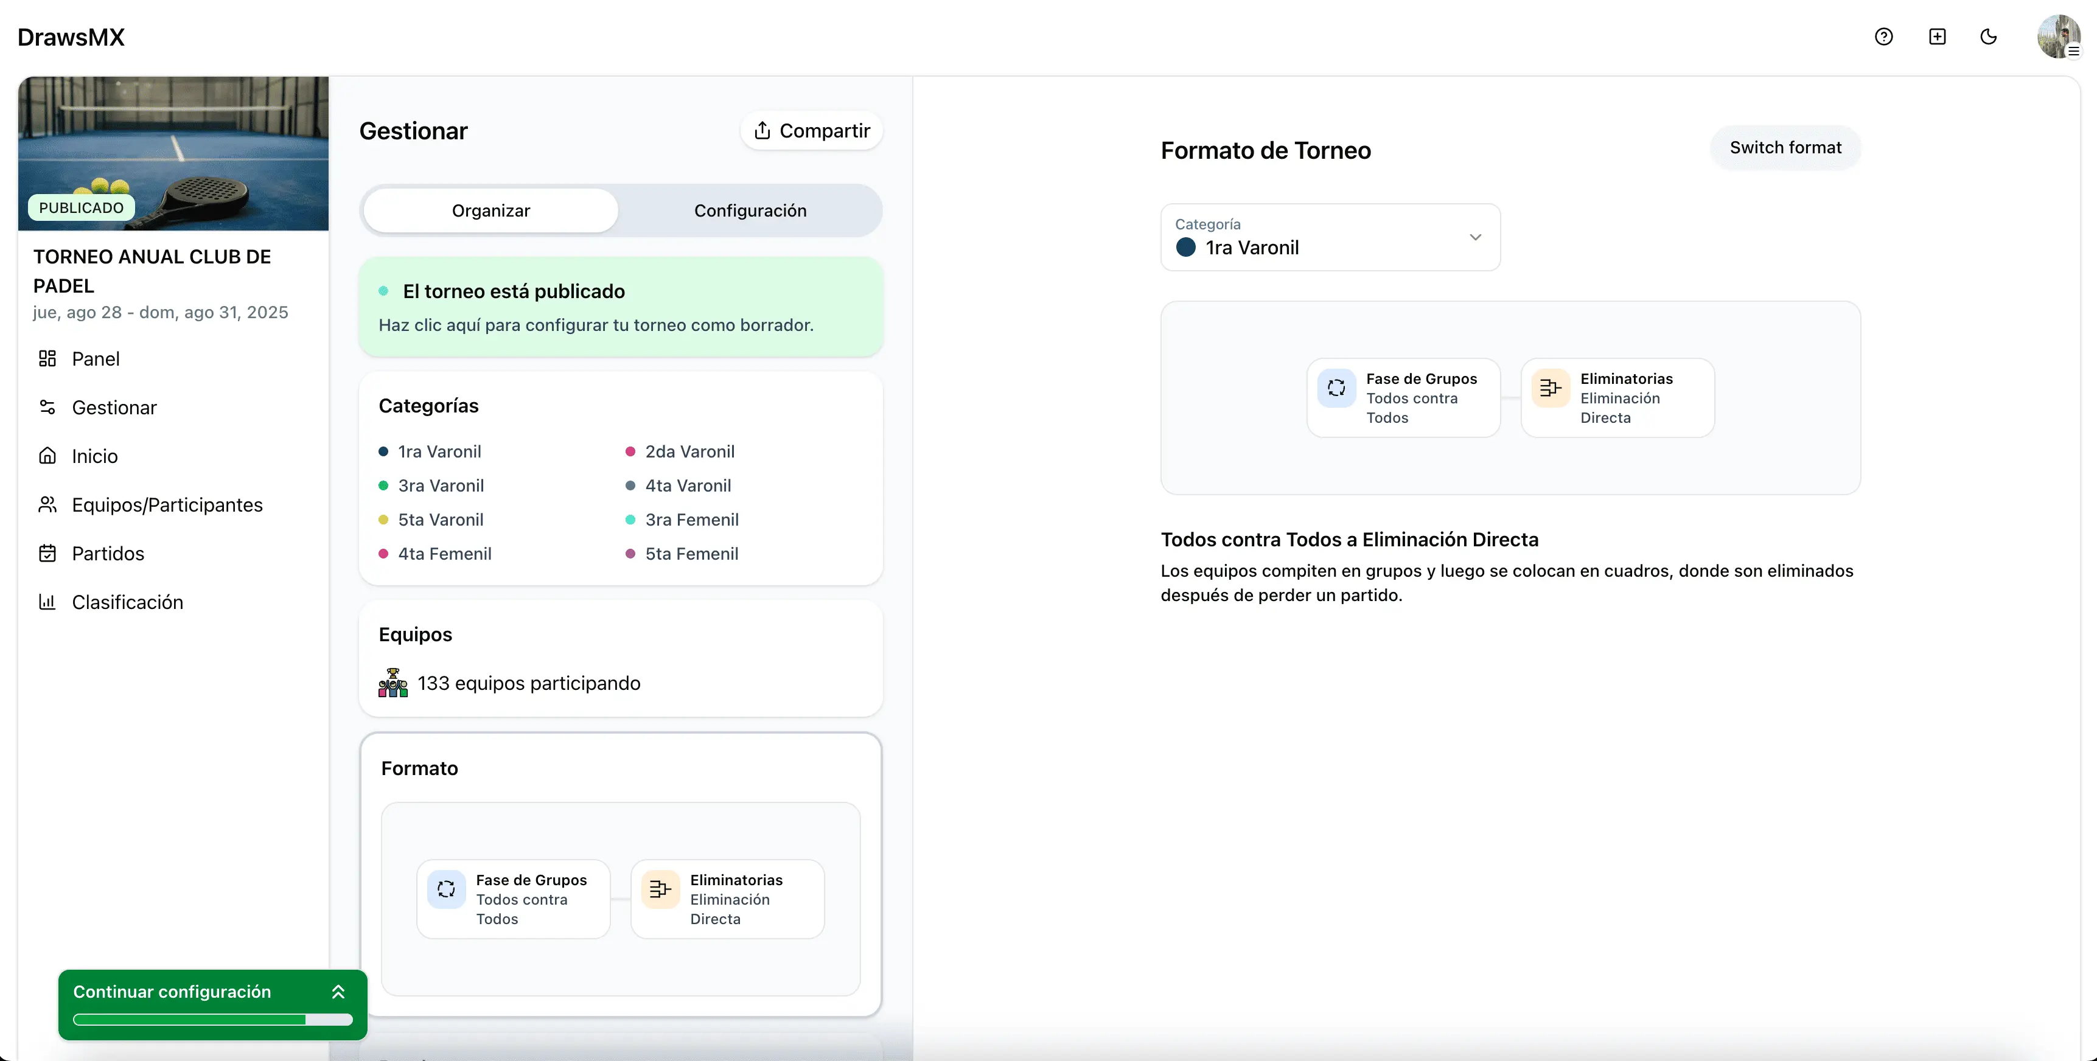Image resolution: width=2097 pixels, height=1061 pixels.
Task: Select 3ra Varonil category
Action: click(441, 485)
